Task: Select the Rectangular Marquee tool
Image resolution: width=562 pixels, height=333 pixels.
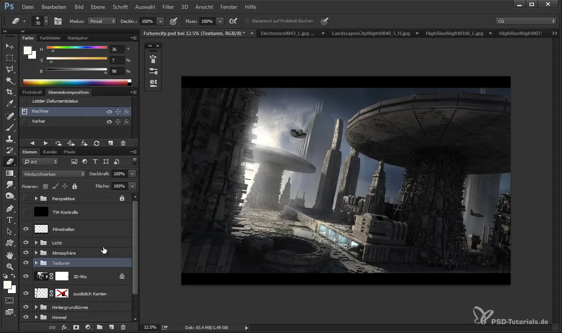Action: [x=9, y=58]
